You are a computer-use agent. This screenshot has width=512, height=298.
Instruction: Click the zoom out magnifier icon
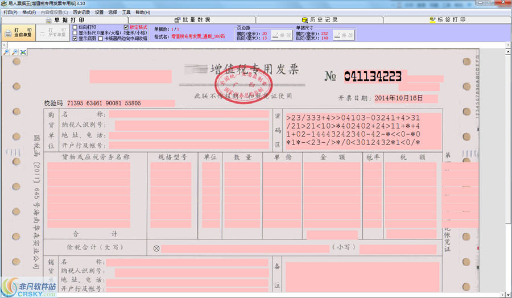pos(15,52)
